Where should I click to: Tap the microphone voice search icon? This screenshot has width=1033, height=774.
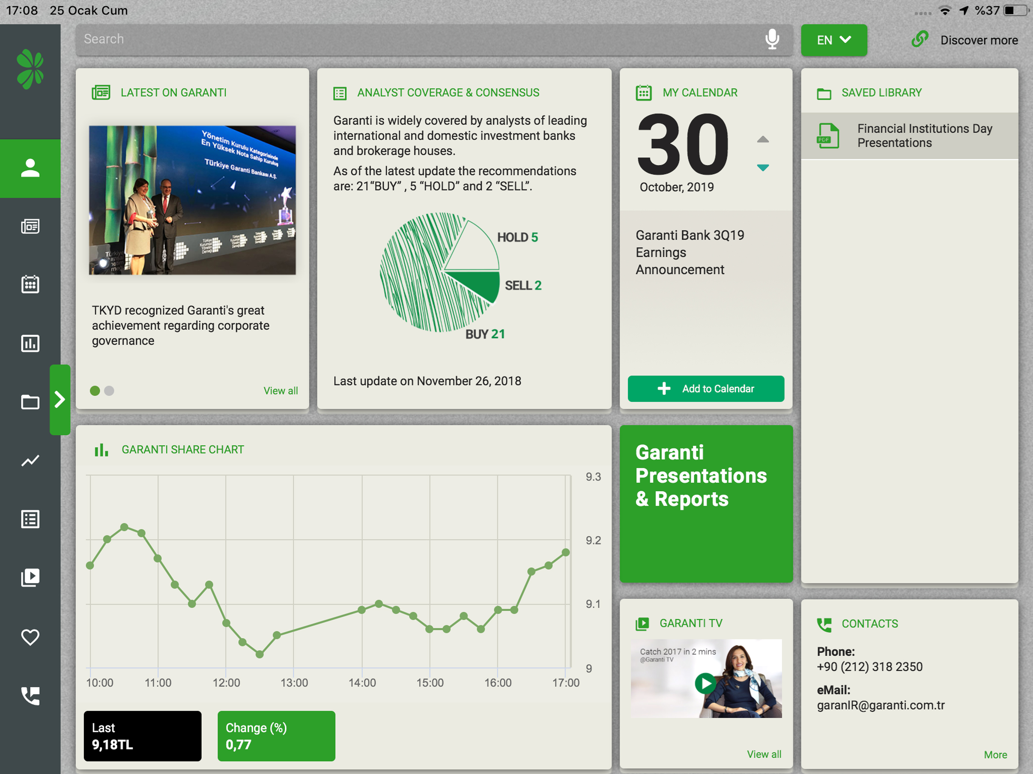772,39
